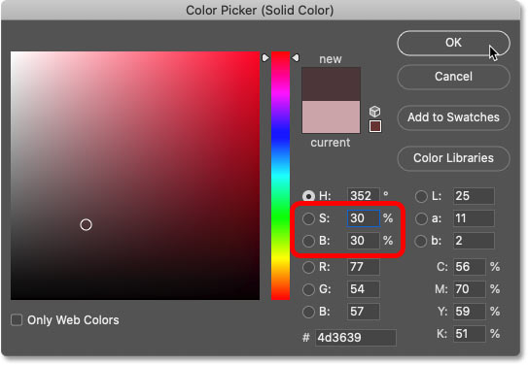This screenshot has width=528, height=365.
Task: Confirm with the OK button
Action: click(x=453, y=43)
